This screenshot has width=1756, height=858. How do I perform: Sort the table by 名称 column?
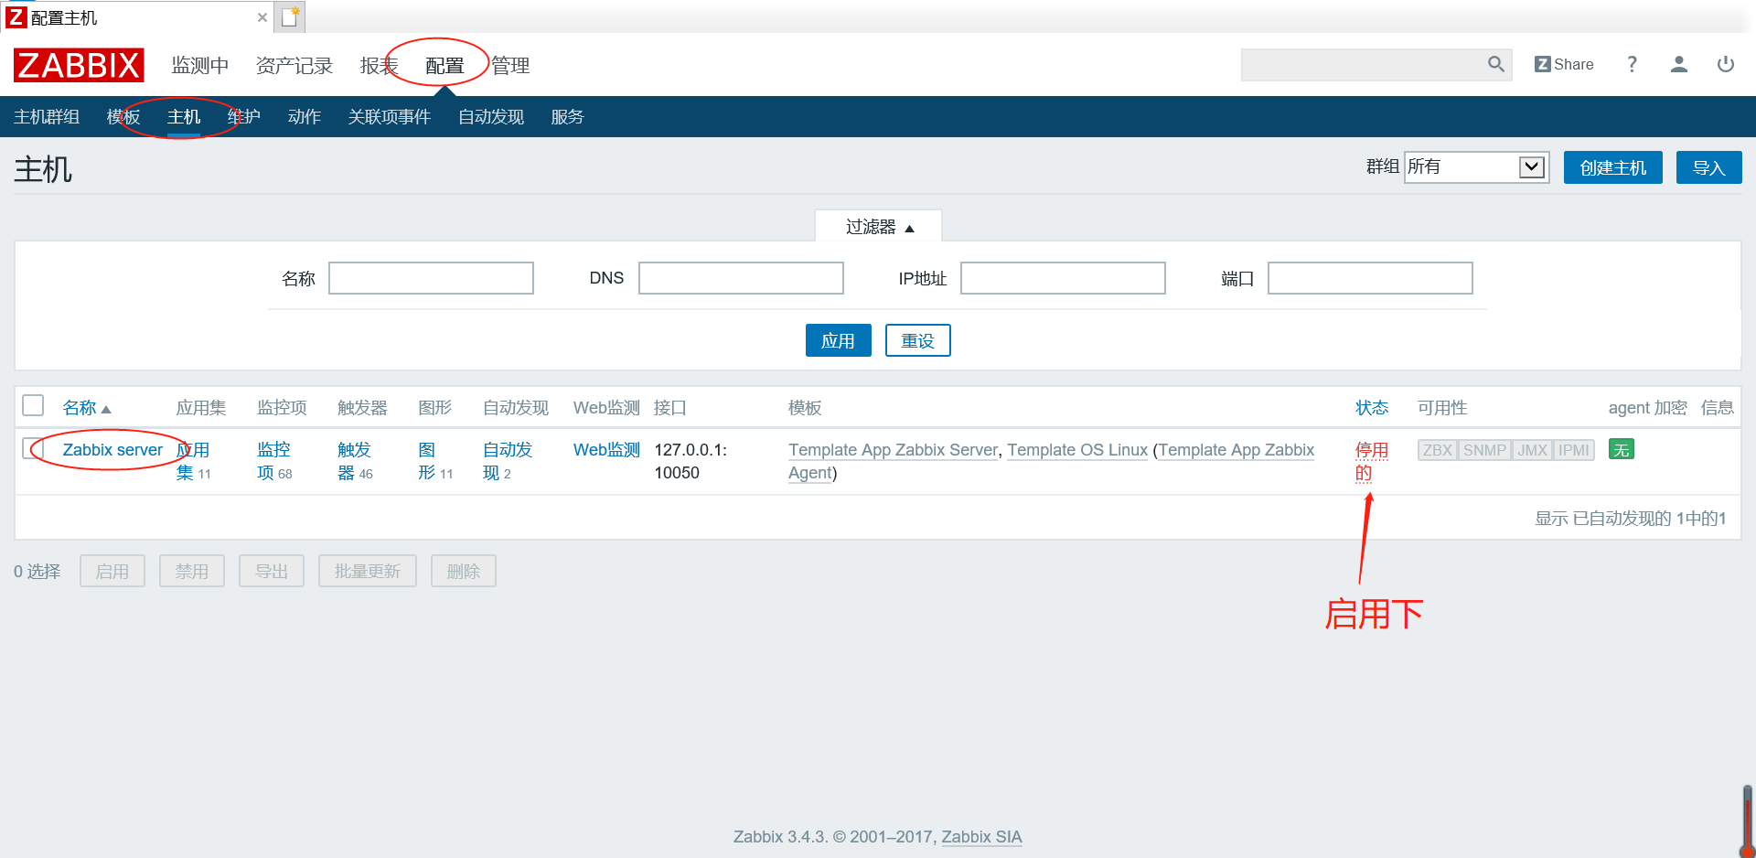click(x=86, y=408)
